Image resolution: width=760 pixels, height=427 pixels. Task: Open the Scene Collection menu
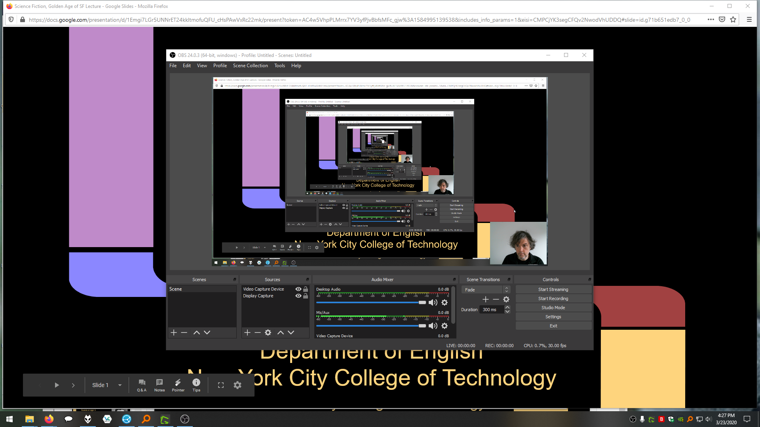(250, 66)
